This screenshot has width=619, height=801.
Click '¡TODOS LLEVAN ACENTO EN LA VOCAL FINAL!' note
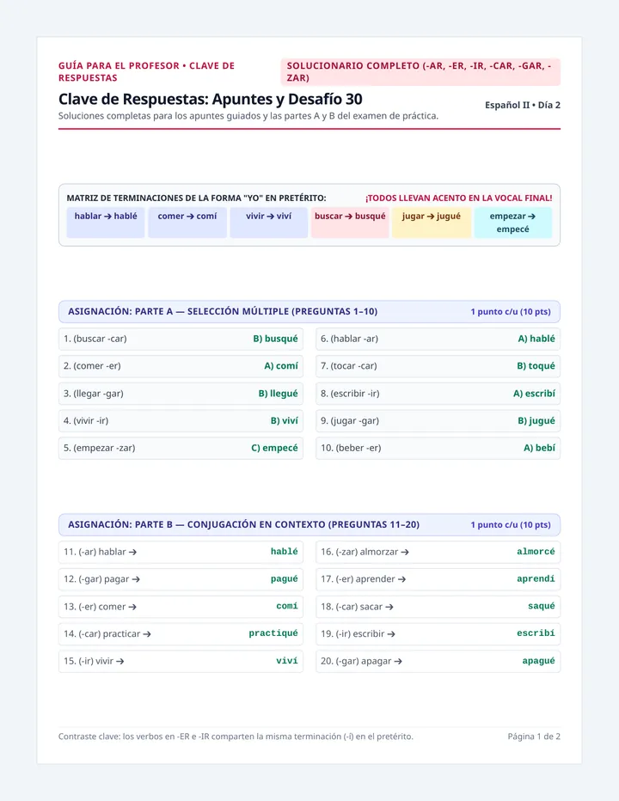click(x=458, y=199)
